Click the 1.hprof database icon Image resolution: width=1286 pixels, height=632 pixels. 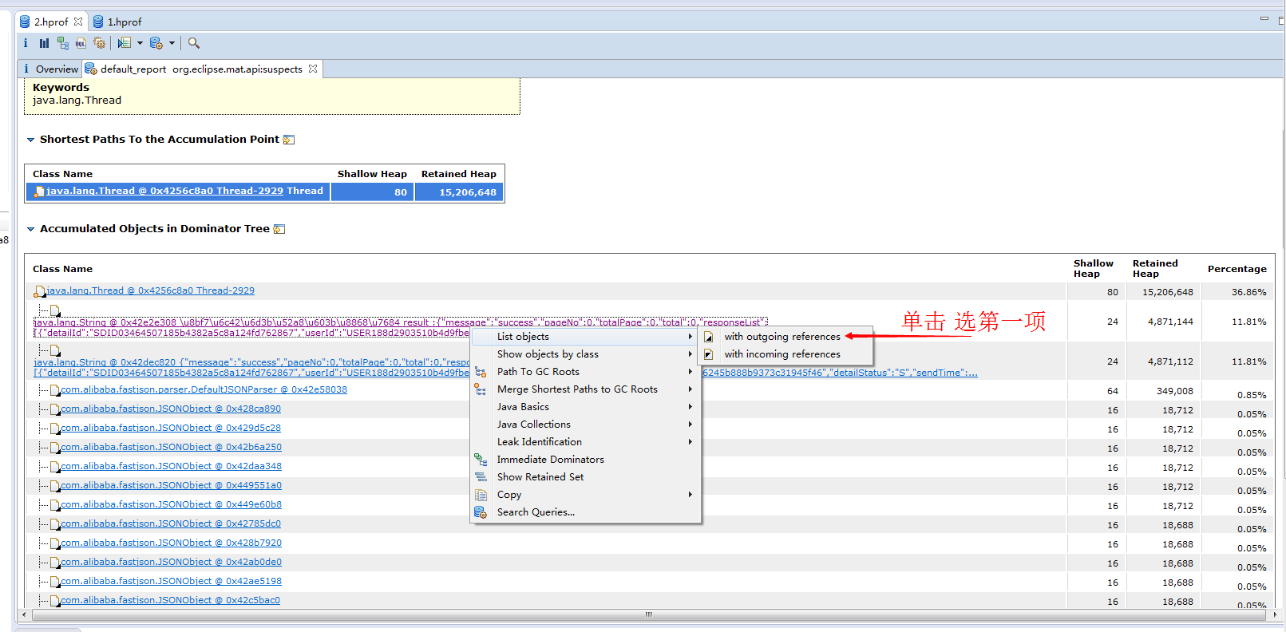click(x=98, y=22)
